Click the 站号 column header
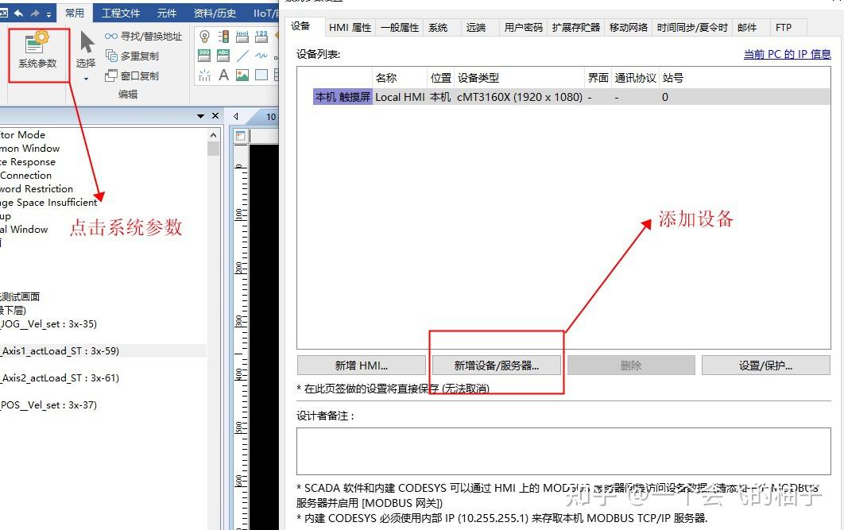844x530 pixels. coord(673,78)
